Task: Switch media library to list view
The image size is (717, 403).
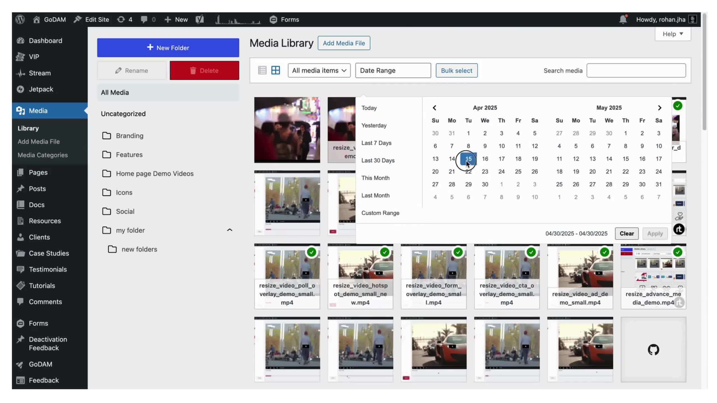Action: click(262, 70)
